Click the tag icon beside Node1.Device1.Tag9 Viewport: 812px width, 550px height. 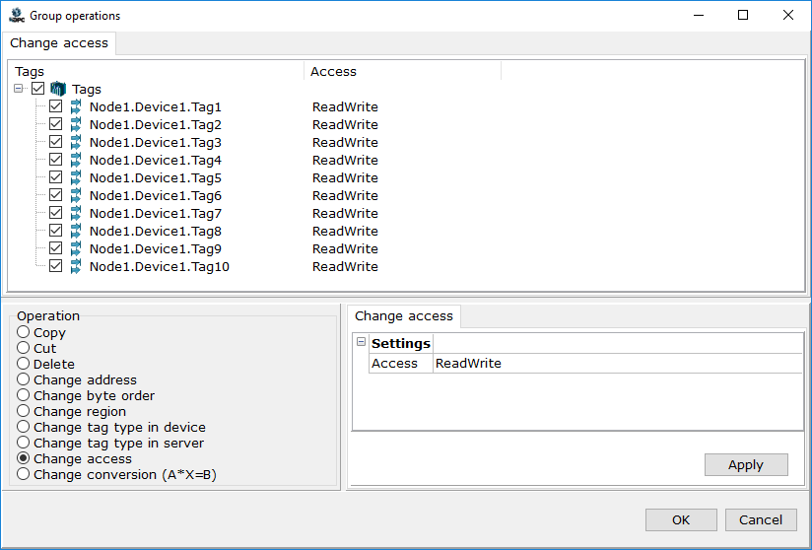pyautogui.click(x=76, y=249)
